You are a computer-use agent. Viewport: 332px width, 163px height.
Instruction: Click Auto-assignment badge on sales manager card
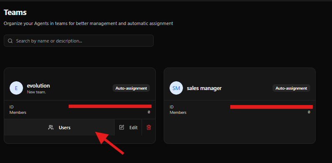click(291, 88)
